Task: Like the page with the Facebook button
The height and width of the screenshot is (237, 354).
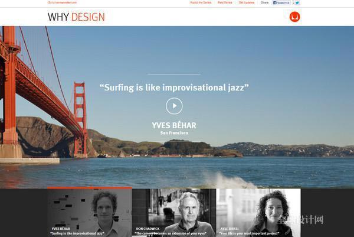Action: tap(281, 3)
